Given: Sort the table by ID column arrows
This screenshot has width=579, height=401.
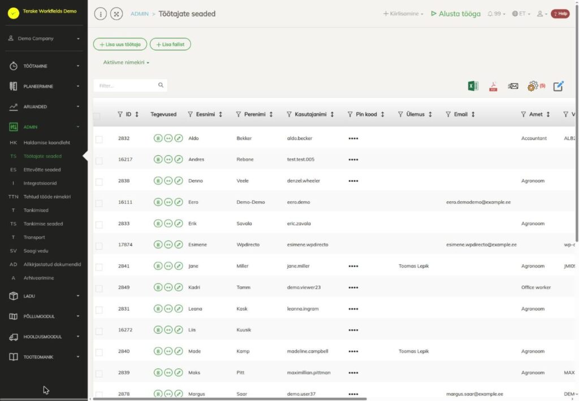Looking at the screenshot, I should (137, 114).
